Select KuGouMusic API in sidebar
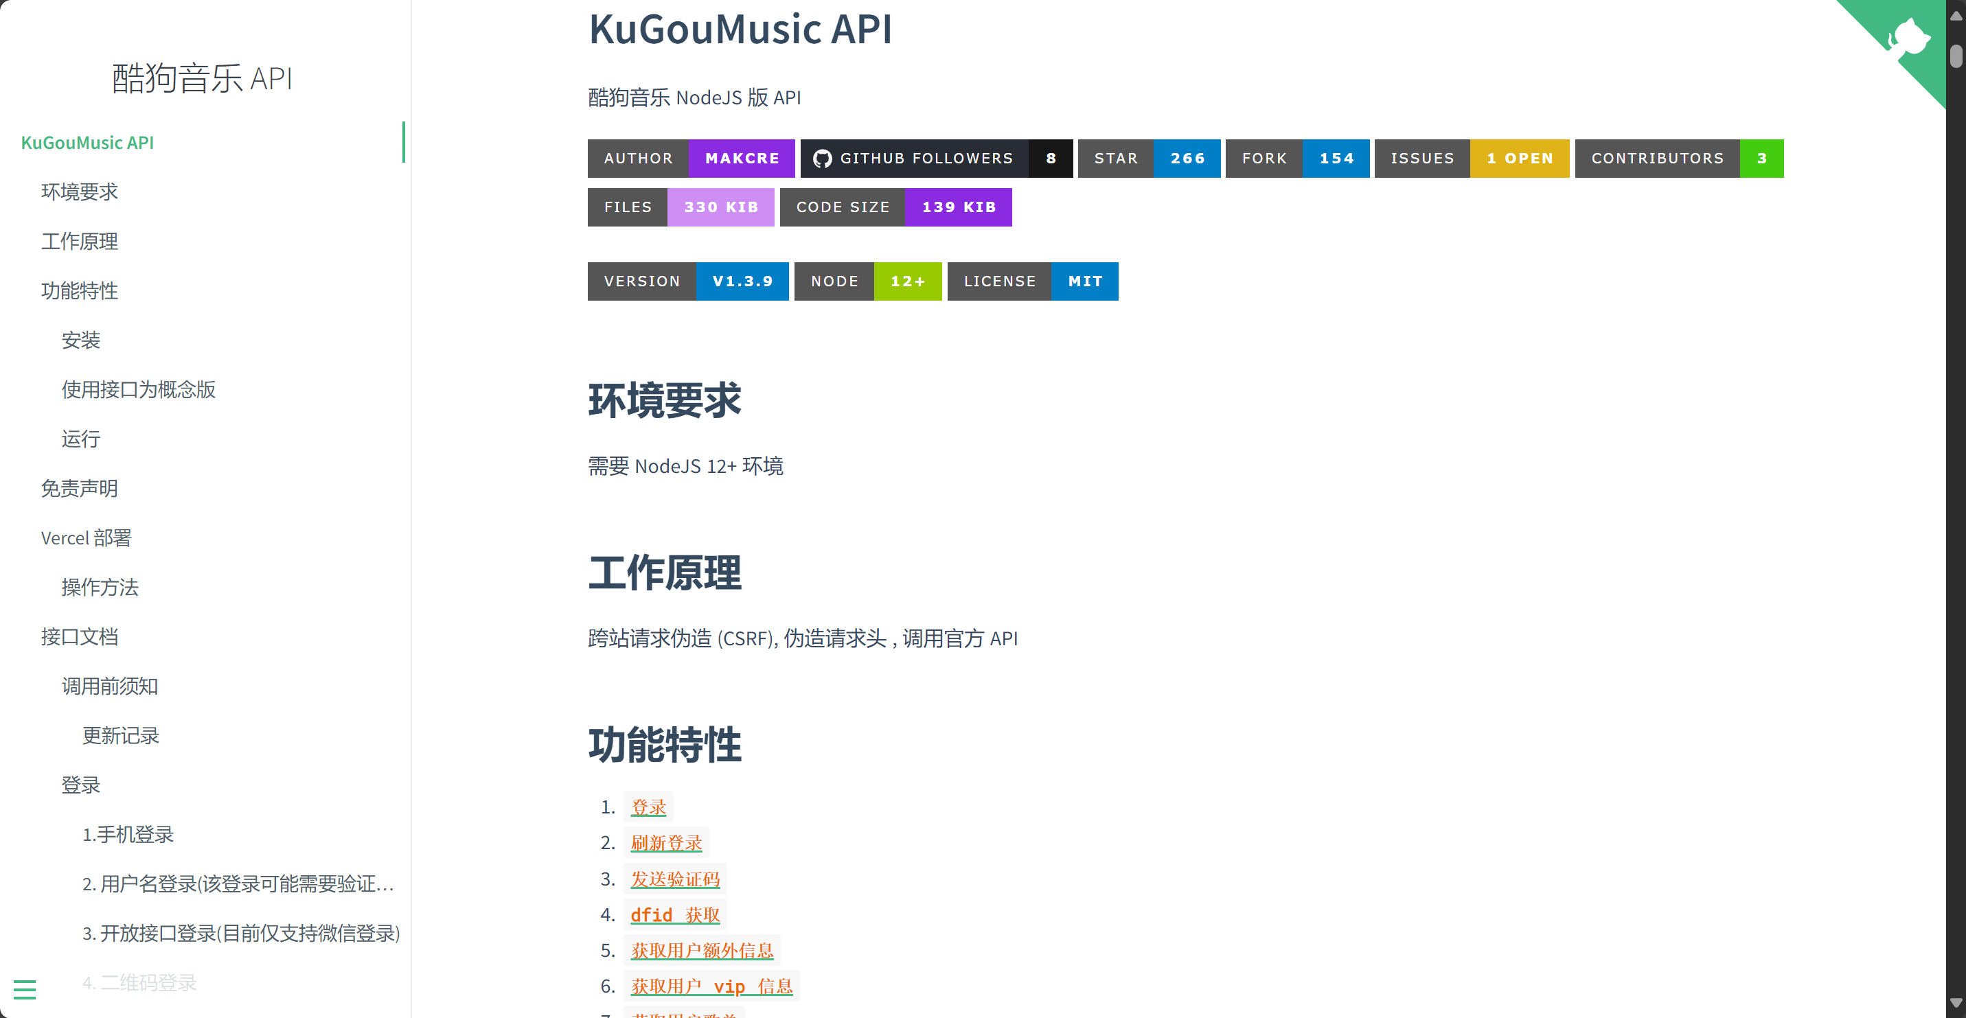 pyautogui.click(x=87, y=143)
